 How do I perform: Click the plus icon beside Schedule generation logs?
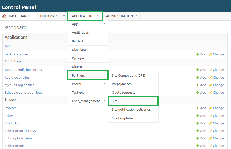tap(198, 93)
